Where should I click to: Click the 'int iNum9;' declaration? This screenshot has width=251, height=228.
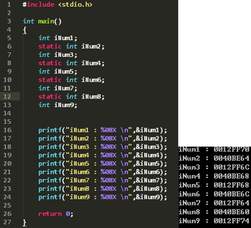point(58,105)
